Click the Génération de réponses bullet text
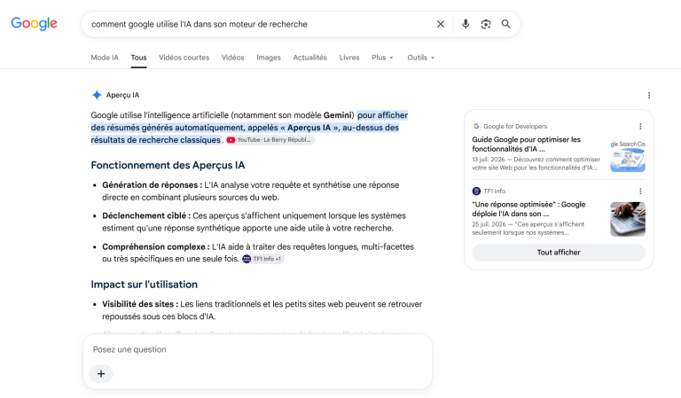This screenshot has height=398, width=681. point(250,191)
